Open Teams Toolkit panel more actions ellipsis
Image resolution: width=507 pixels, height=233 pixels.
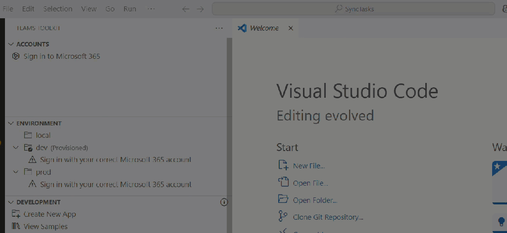[x=219, y=28]
